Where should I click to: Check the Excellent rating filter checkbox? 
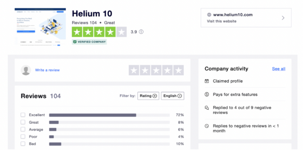coord(23,115)
